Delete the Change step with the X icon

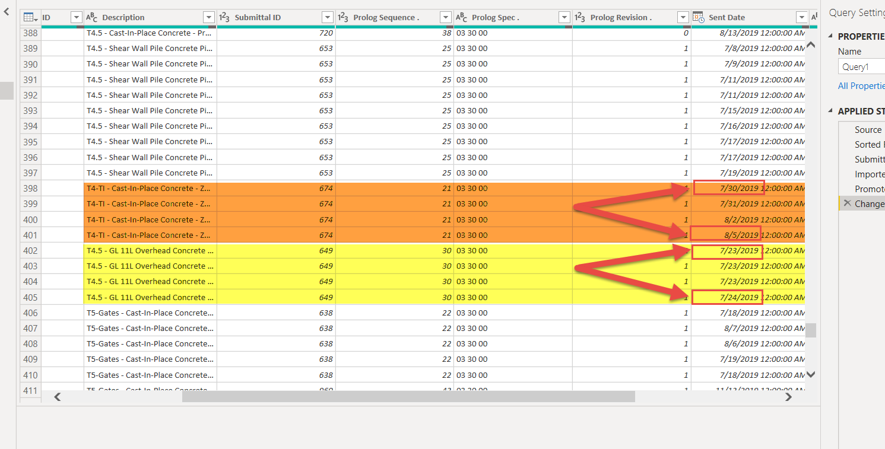tap(847, 203)
